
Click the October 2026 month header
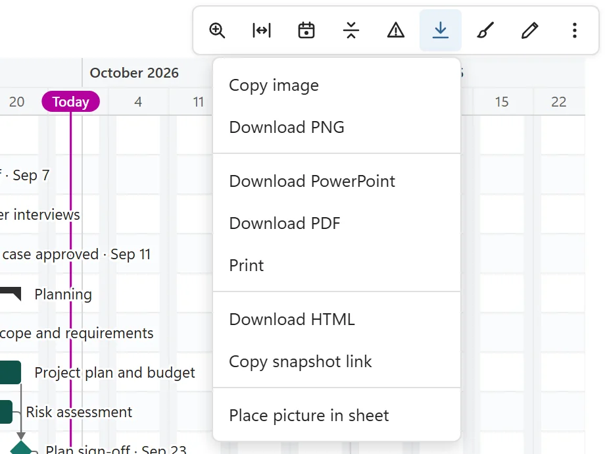click(x=134, y=73)
